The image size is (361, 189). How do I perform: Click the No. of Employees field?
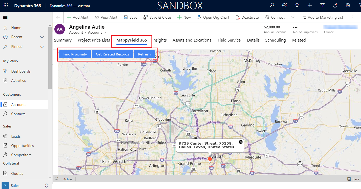pyautogui.click(x=305, y=29)
